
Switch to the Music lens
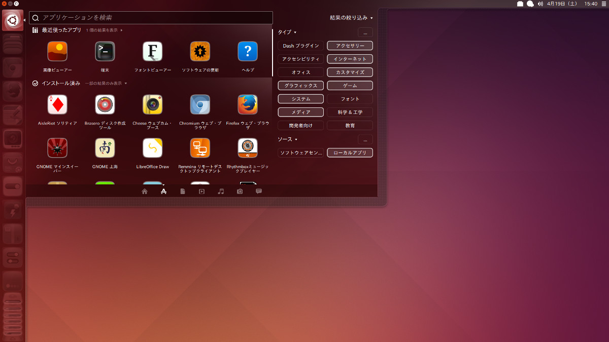221,192
